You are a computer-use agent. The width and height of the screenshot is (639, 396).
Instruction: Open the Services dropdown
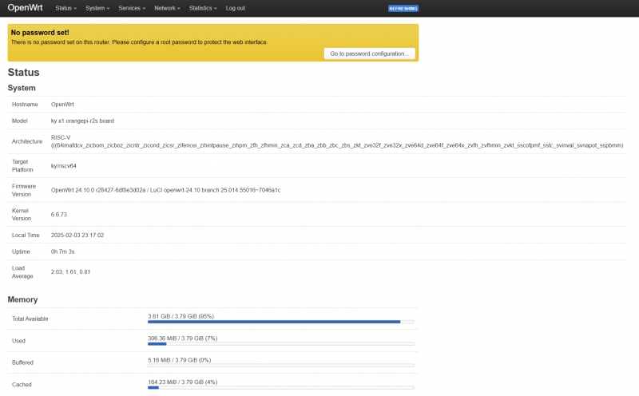pyautogui.click(x=132, y=8)
